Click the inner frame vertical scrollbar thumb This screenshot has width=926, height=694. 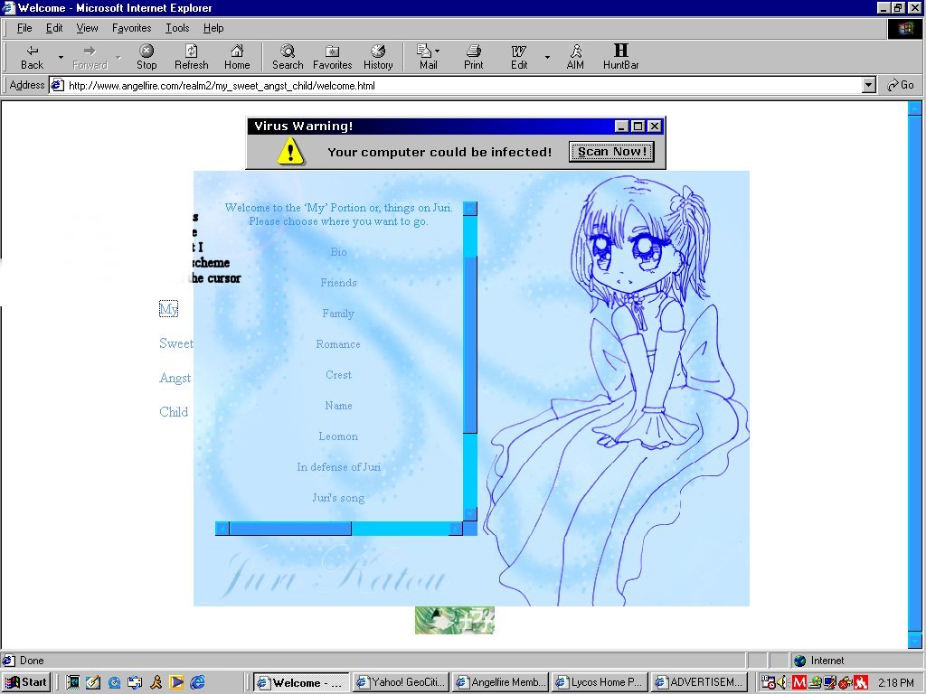(470, 345)
